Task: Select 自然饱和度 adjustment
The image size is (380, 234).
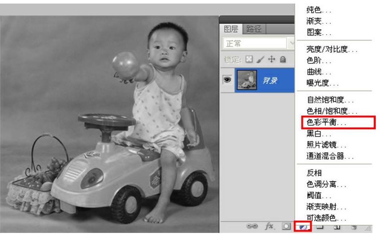Action: pos(330,100)
